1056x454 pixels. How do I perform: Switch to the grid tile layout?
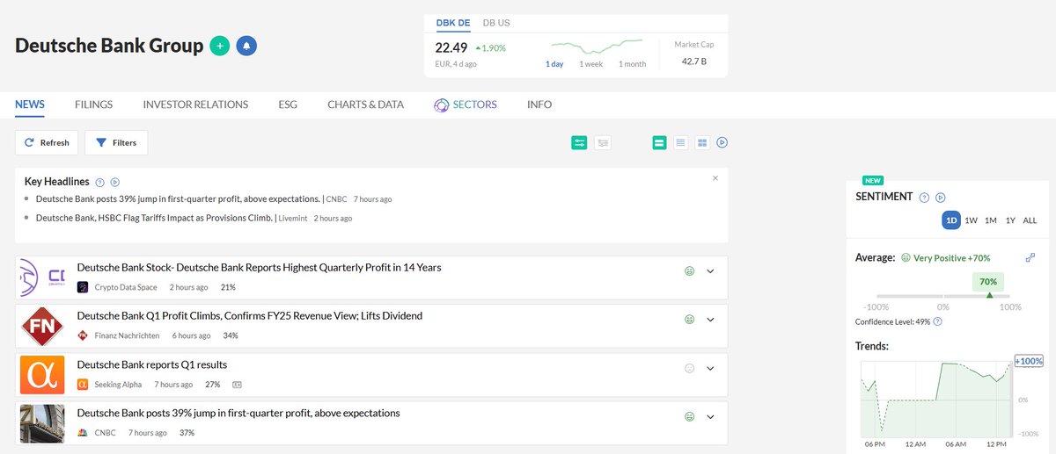702,142
